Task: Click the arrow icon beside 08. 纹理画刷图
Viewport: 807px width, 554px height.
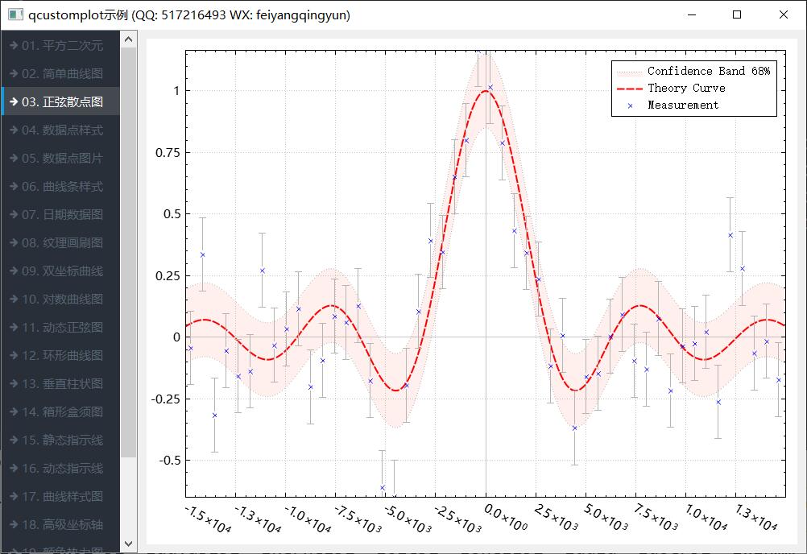Action: [14, 243]
